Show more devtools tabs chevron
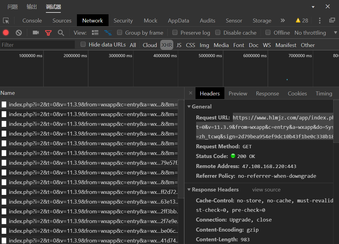The image size is (339, 244). tap(282, 21)
